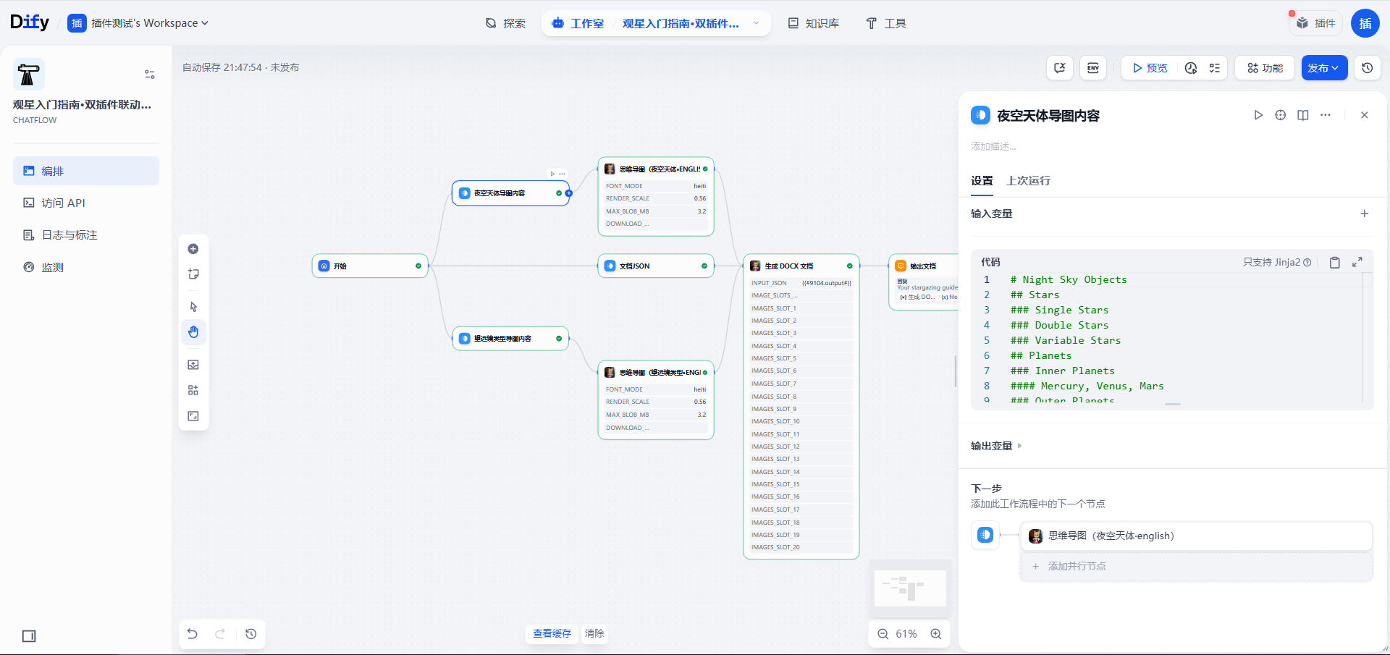Click 查看缓存 view cache button
1390x655 pixels.
[x=552, y=634]
